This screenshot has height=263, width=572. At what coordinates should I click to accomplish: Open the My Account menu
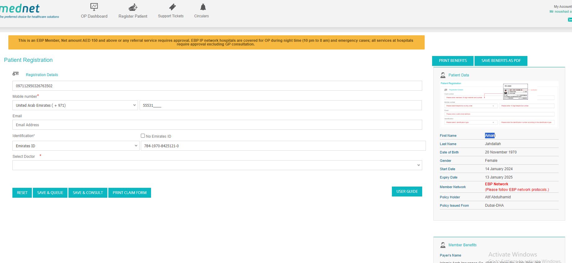pyautogui.click(x=562, y=6)
